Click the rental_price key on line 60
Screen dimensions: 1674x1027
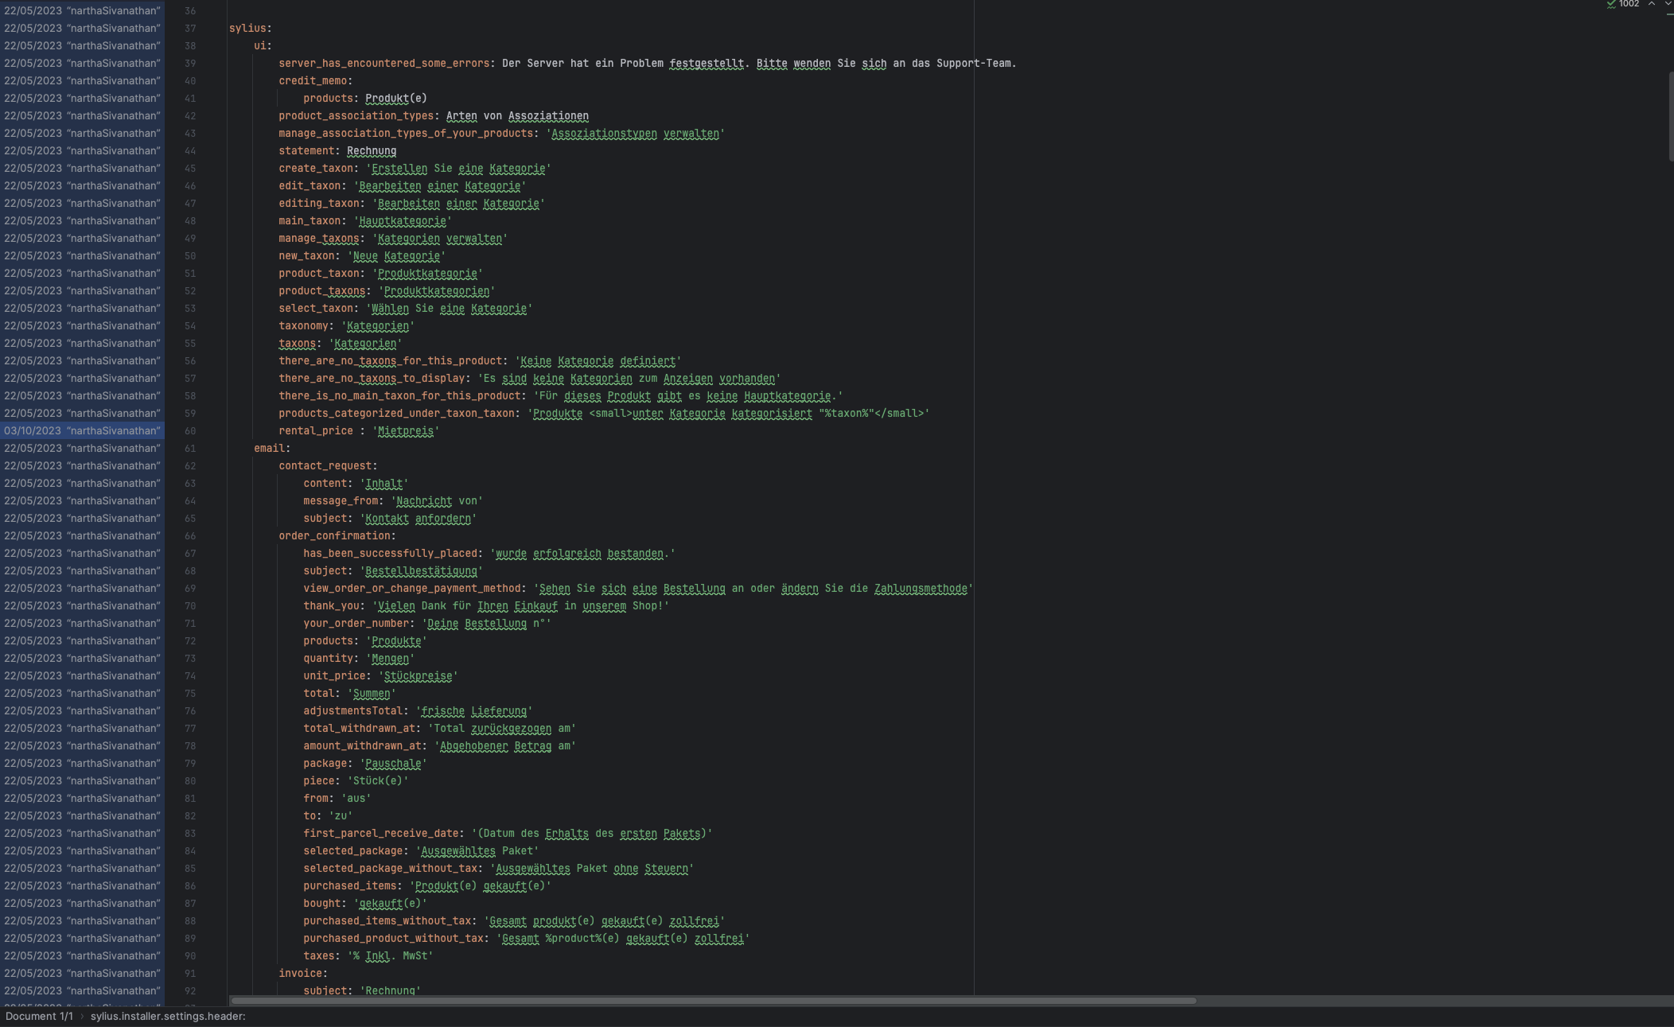coord(315,430)
